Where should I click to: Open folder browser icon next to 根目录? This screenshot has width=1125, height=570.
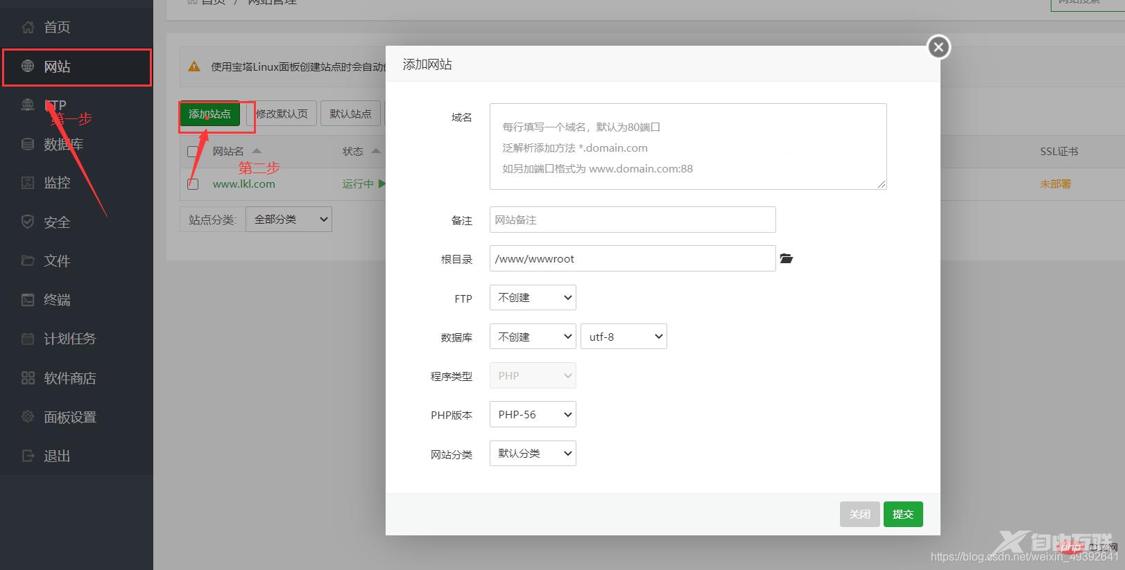[x=786, y=258]
